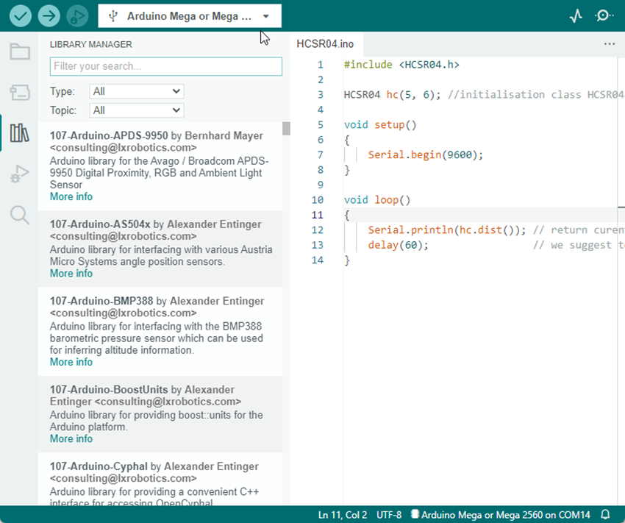The height and width of the screenshot is (523, 625).
Task: Click the USB icon in board selector
Action: [113, 16]
